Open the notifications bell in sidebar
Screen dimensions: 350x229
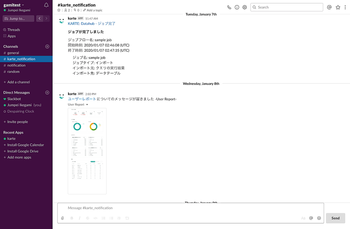tap(46, 5)
